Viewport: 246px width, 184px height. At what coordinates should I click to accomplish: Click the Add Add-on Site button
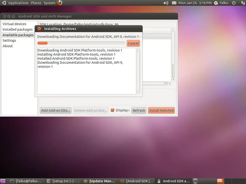pyautogui.click(x=56, y=110)
